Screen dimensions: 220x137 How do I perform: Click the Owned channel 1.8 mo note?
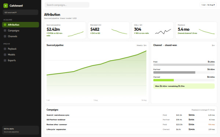[187, 33]
